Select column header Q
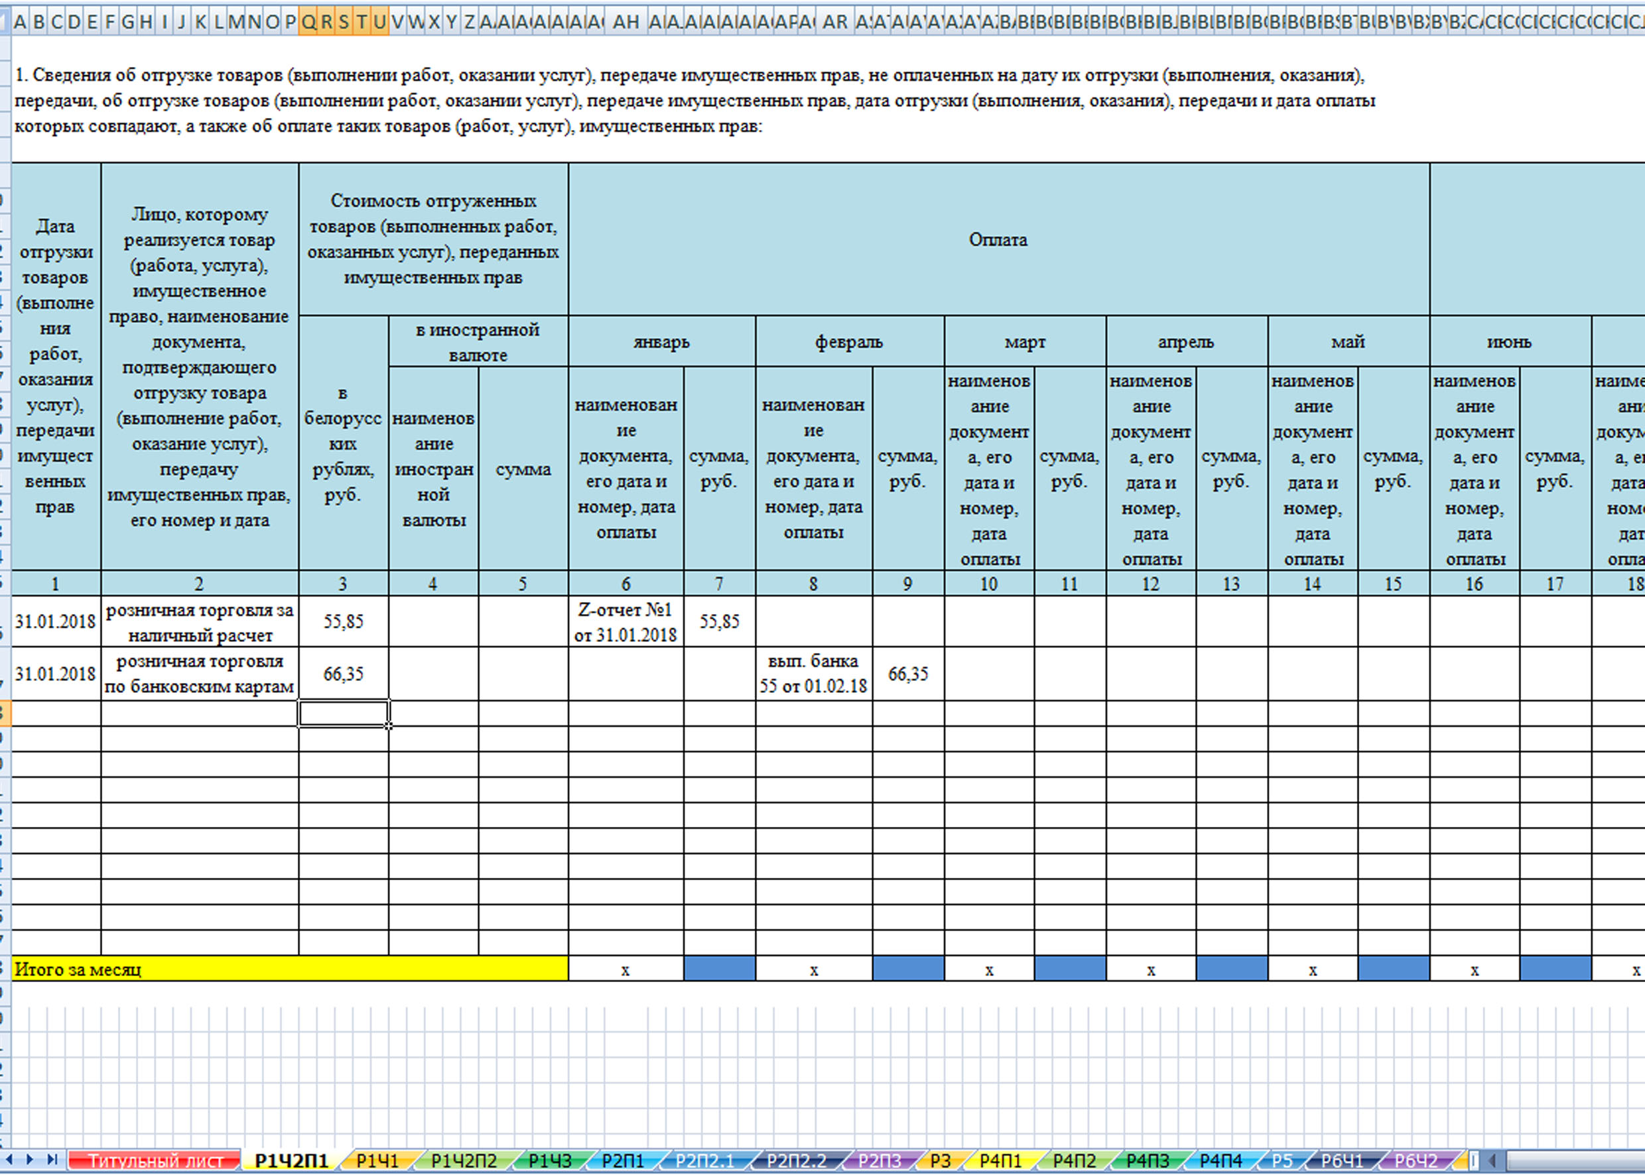Viewport: 1645px width, 1175px height. click(x=308, y=22)
